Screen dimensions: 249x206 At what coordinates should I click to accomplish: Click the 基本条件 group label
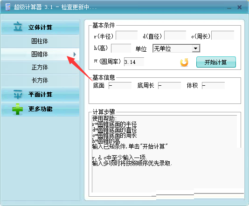click(x=104, y=25)
